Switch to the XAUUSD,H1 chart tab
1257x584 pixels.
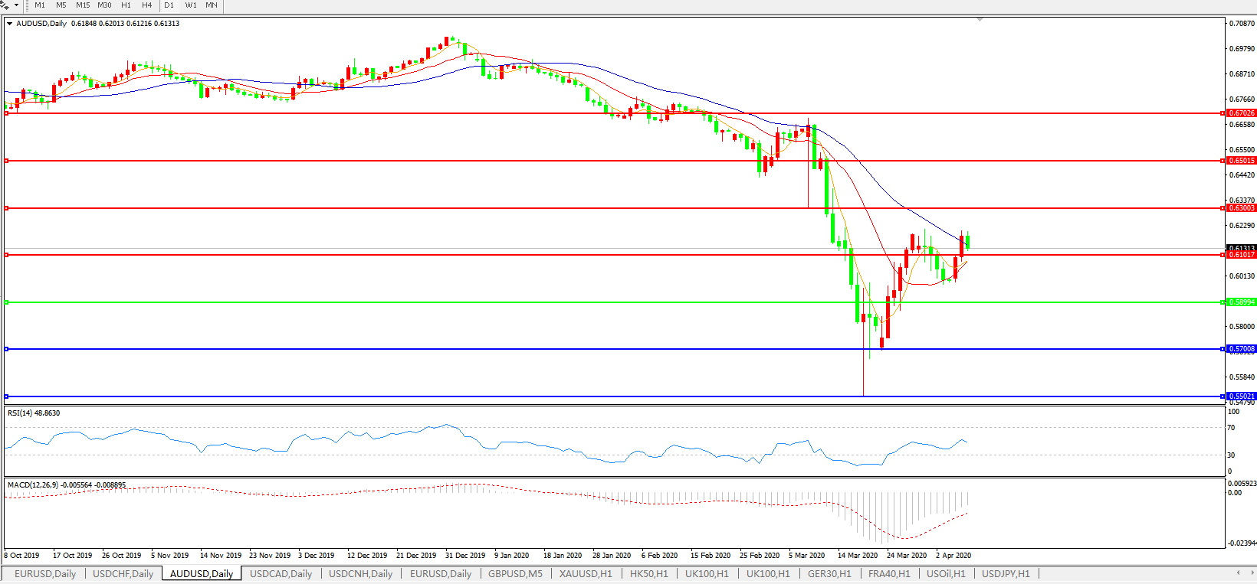pos(586,573)
